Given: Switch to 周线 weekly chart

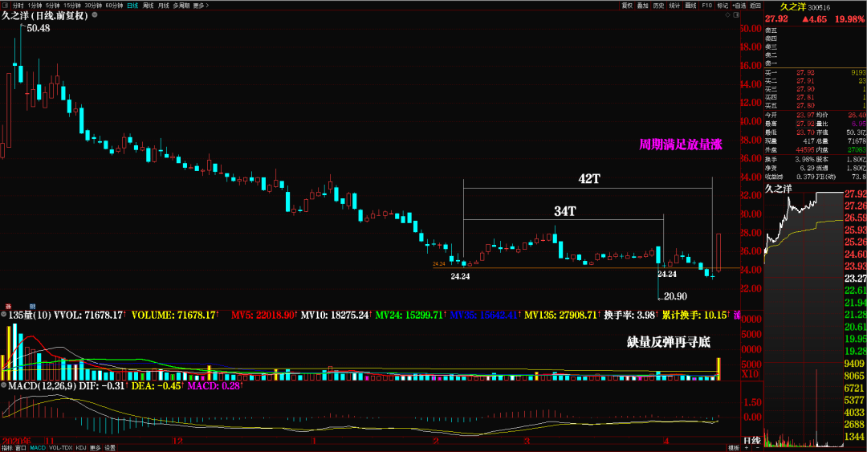Looking at the screenshot, I should (x=149, y=6).
